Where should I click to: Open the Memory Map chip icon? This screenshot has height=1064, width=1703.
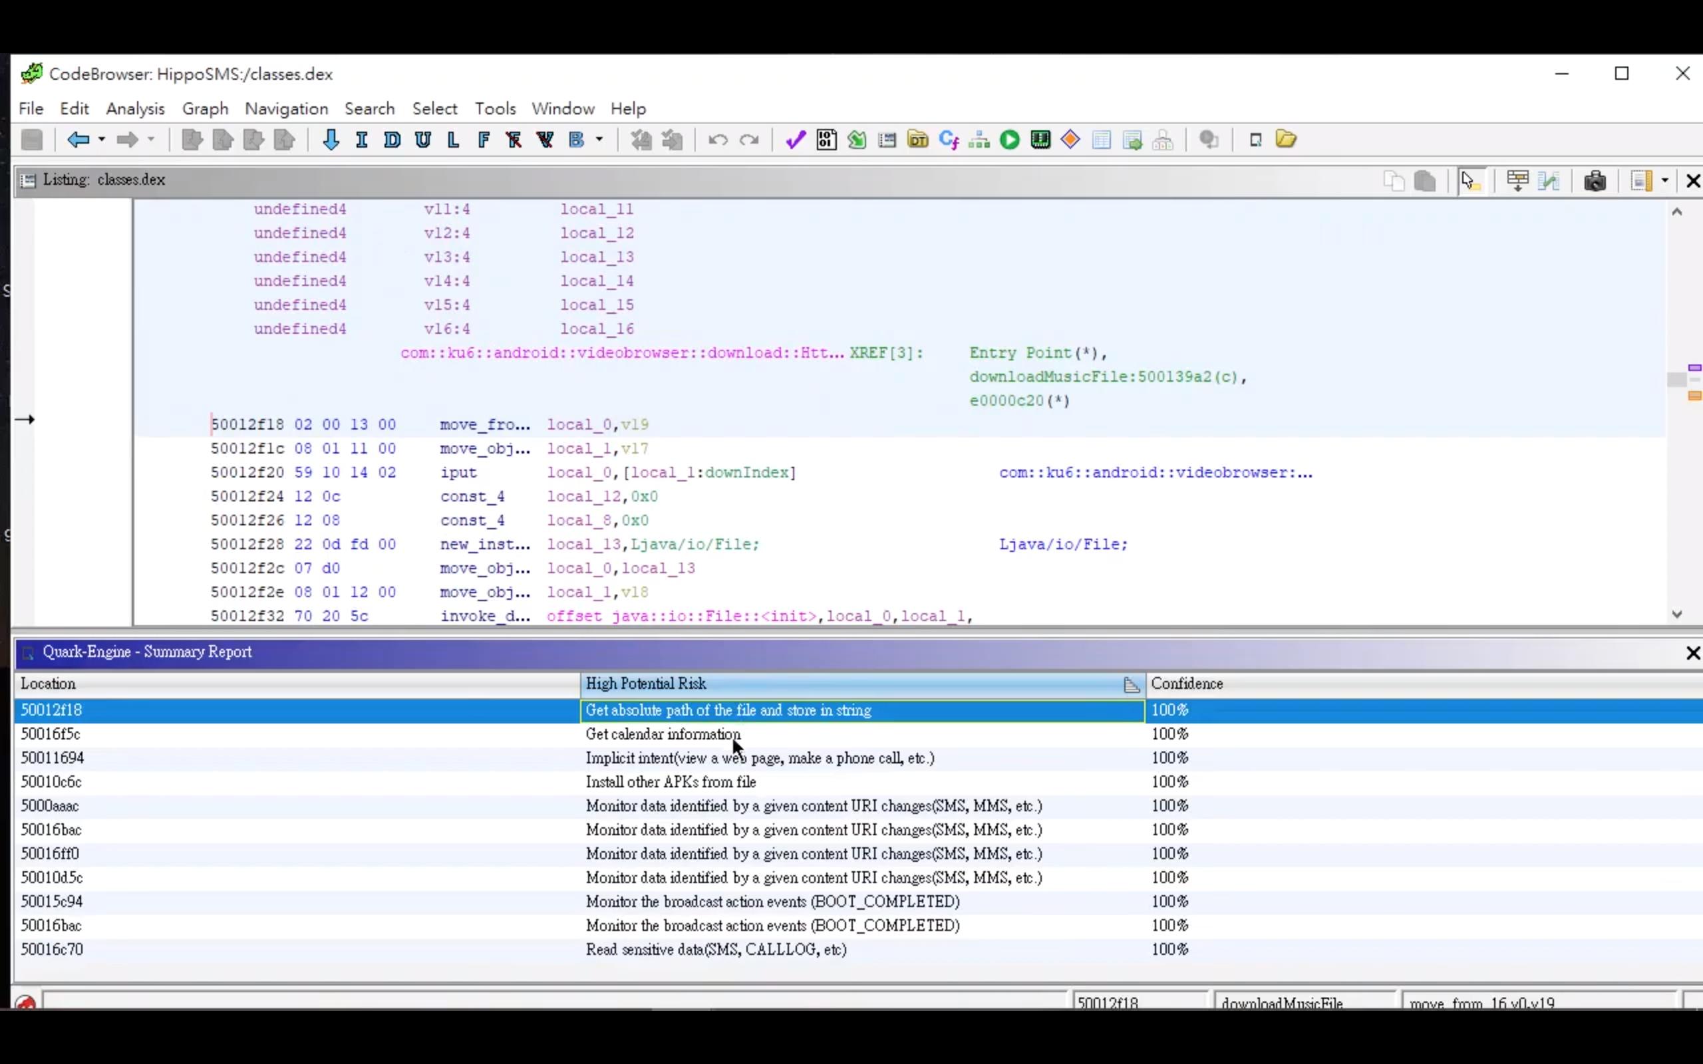pos(1040,140)
